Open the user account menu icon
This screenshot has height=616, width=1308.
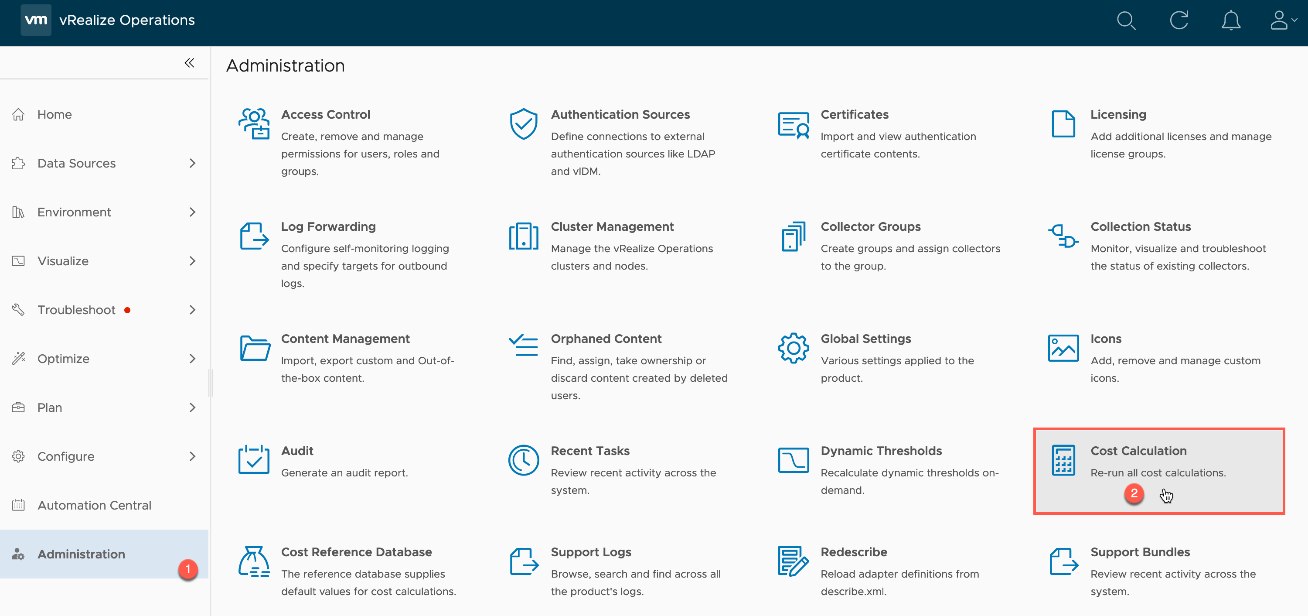(x=1283, y=21)
